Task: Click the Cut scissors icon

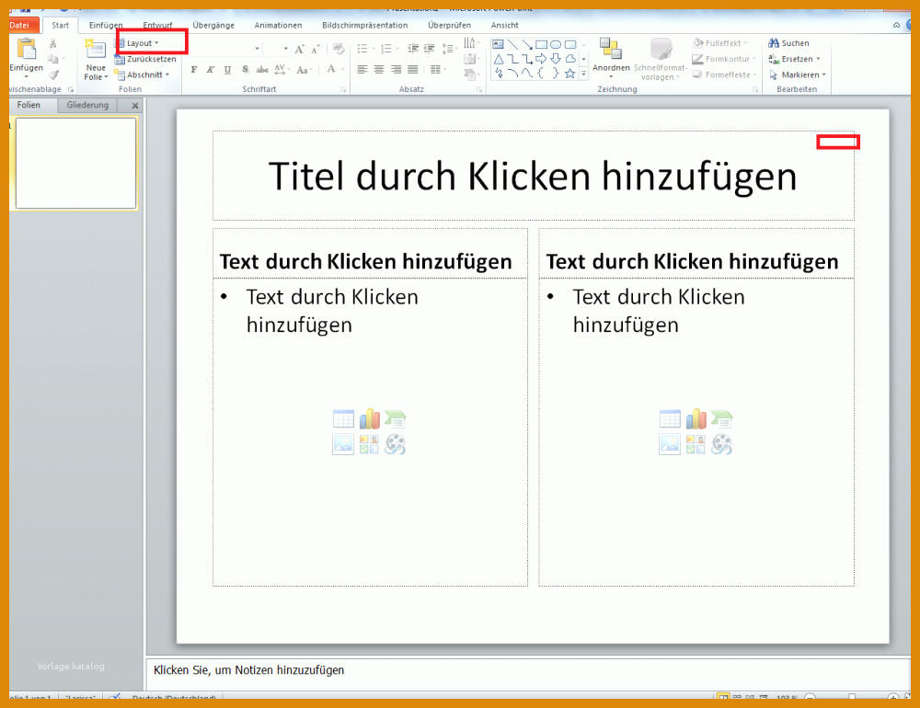Action: click(x=52, y=43)
